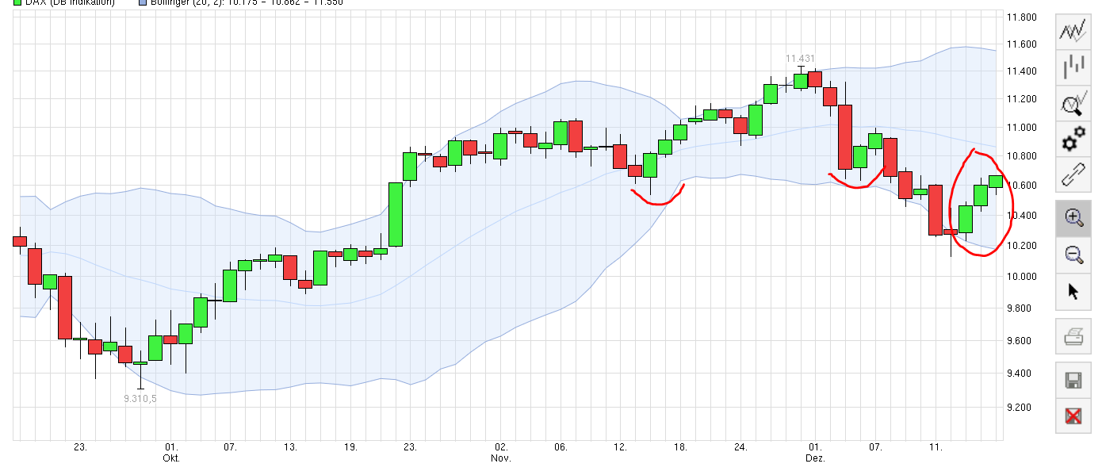Click the Dez. month label on axis
The height and width of the screenshot is (475, 1102).
pos(816,458)
